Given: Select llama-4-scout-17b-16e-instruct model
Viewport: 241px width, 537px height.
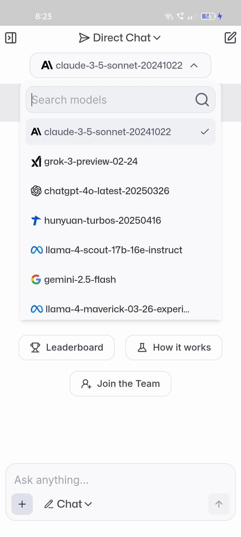Looking at the screenshot, I should tap(120, 250).
